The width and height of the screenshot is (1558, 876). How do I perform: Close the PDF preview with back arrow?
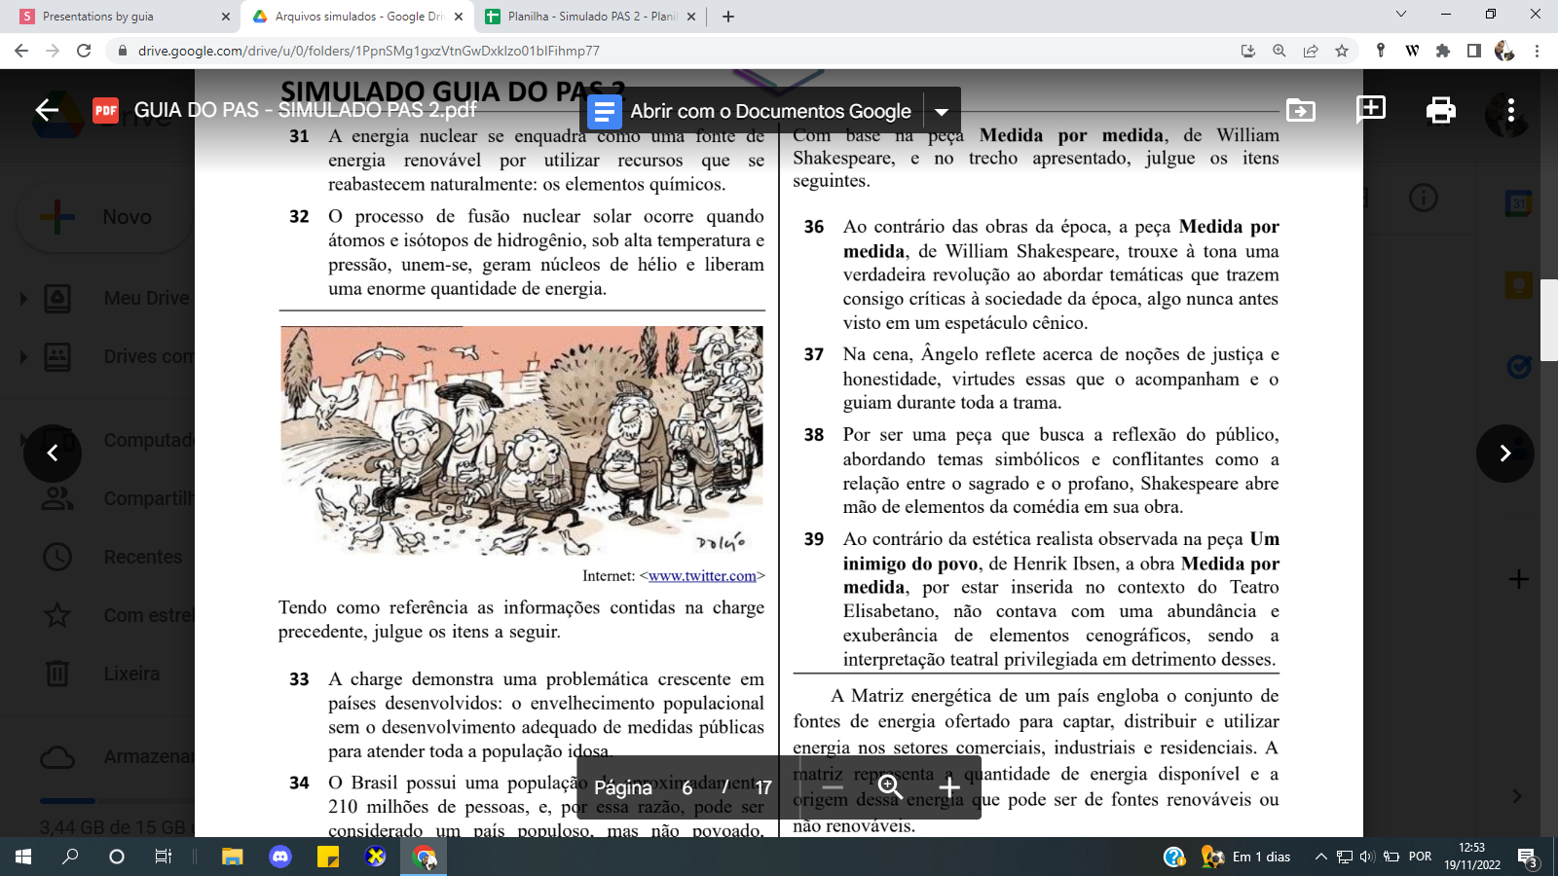coord(47,110)
